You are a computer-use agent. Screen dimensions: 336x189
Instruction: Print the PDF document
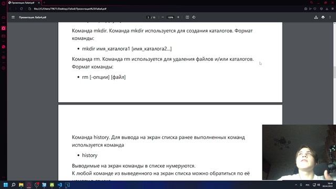pyautogui.click(x=323, y=17)
